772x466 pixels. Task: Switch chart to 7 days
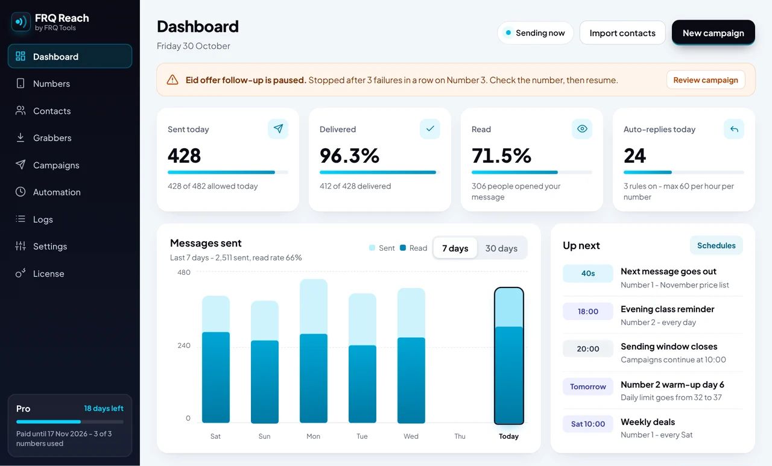[455, 248]
